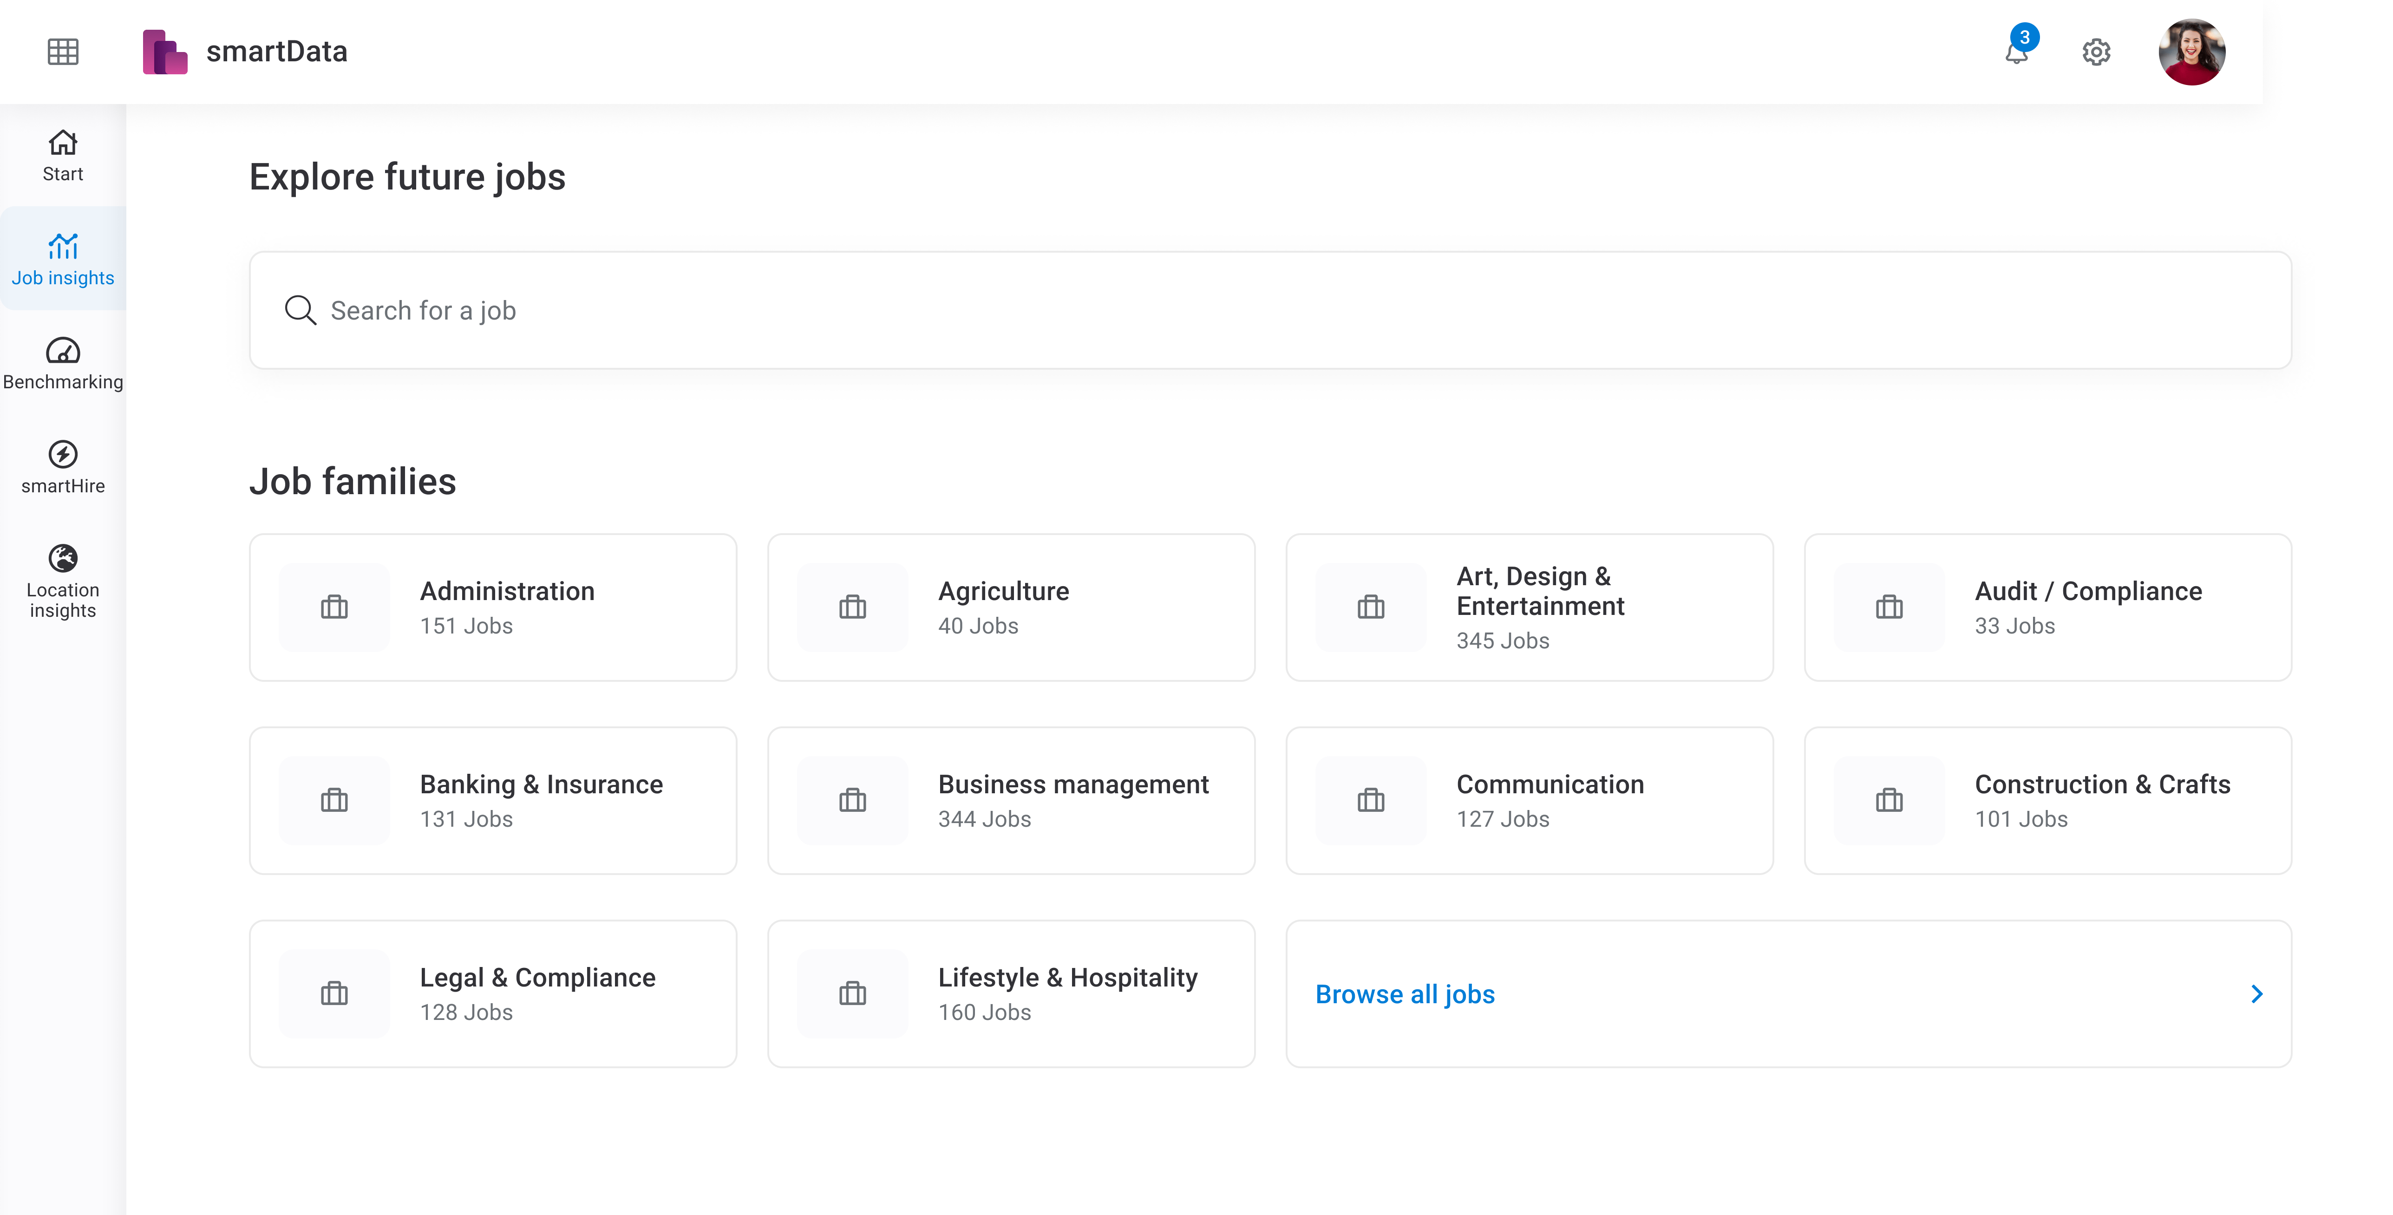
Task: Open Benchmarking in the sidebar
Action: pyautogui.click(x=63, y=363)
